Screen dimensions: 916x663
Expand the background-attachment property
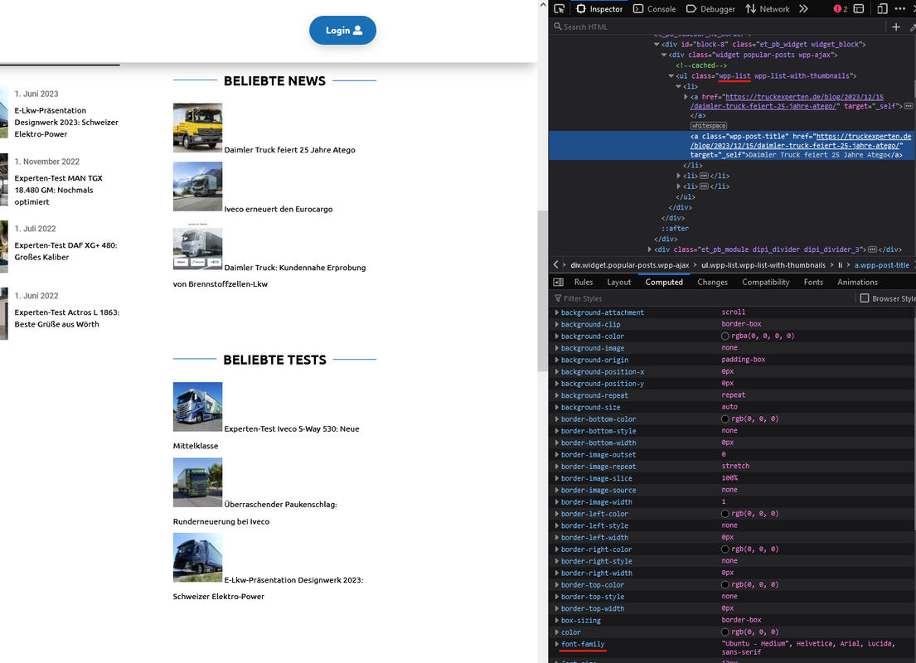(x=557, y=312)
